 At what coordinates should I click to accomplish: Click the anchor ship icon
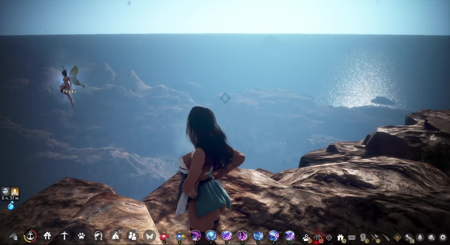pos(30,236)
